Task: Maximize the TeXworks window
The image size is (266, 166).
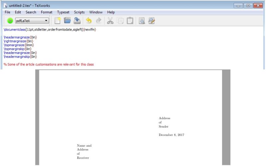Action: tap(248, 6)
